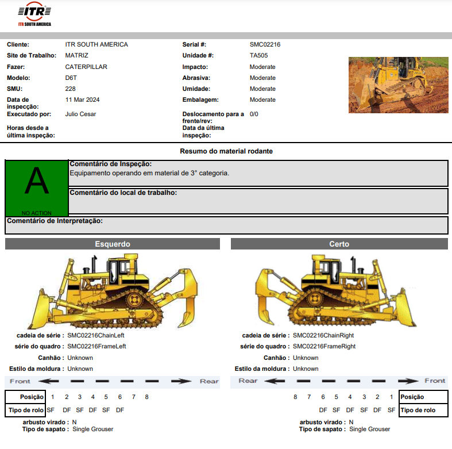The width and height of the screenshot is (452, 449).
Task: Select left position number 1
Action: [52, 397]
